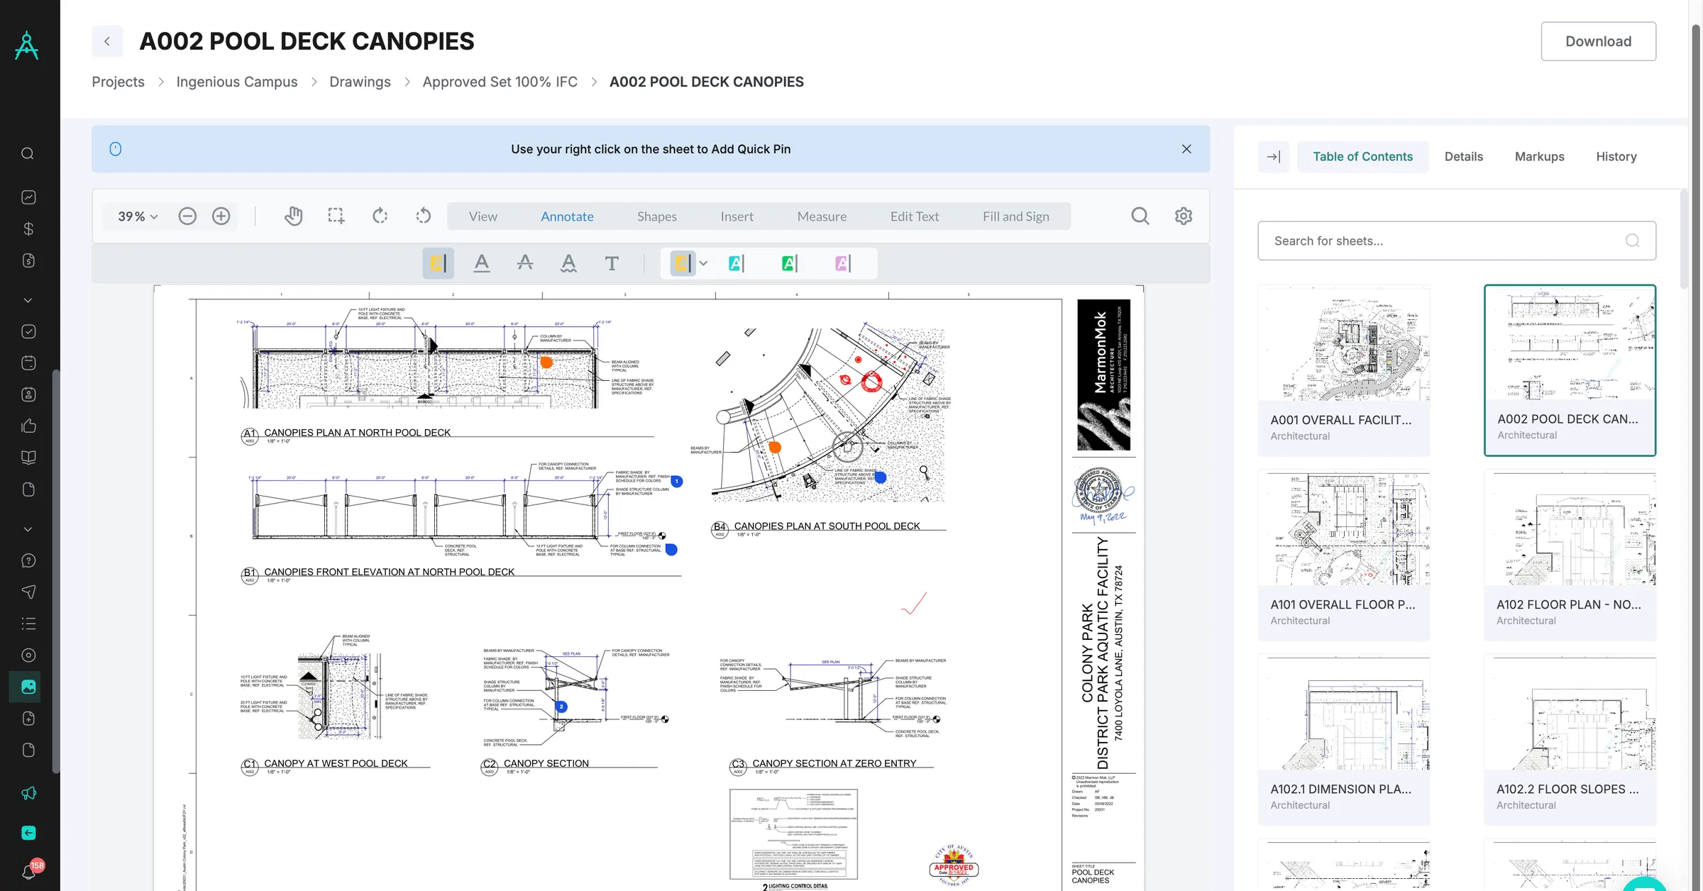Select the underline text annotation tool
The width and height of the screenshot is (1703, 891).
pyautogui.click(x=482, y=263)
